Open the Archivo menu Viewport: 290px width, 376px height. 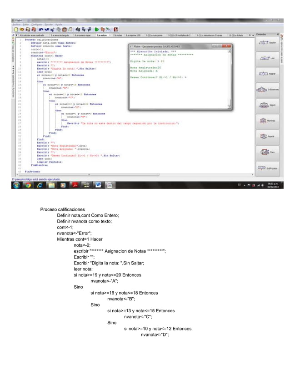point(16,25)
